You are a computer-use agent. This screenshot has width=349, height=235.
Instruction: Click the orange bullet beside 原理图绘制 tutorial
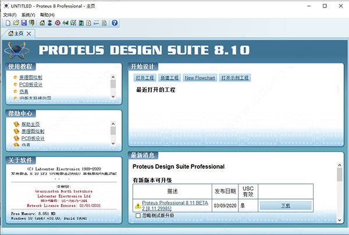click(x=15, y=77)
